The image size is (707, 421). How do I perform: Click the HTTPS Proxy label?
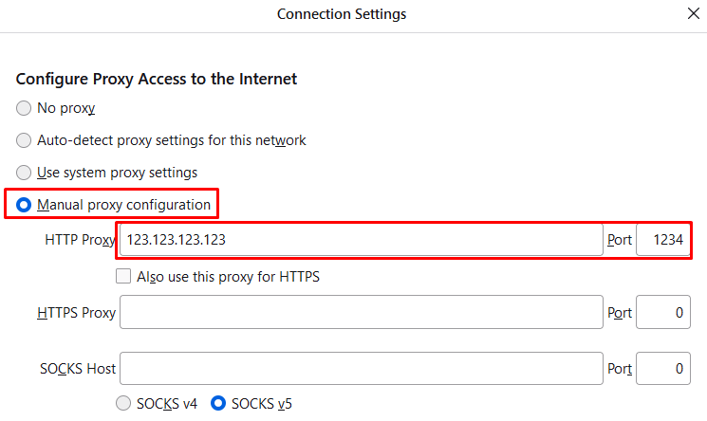tap(75, 313)
